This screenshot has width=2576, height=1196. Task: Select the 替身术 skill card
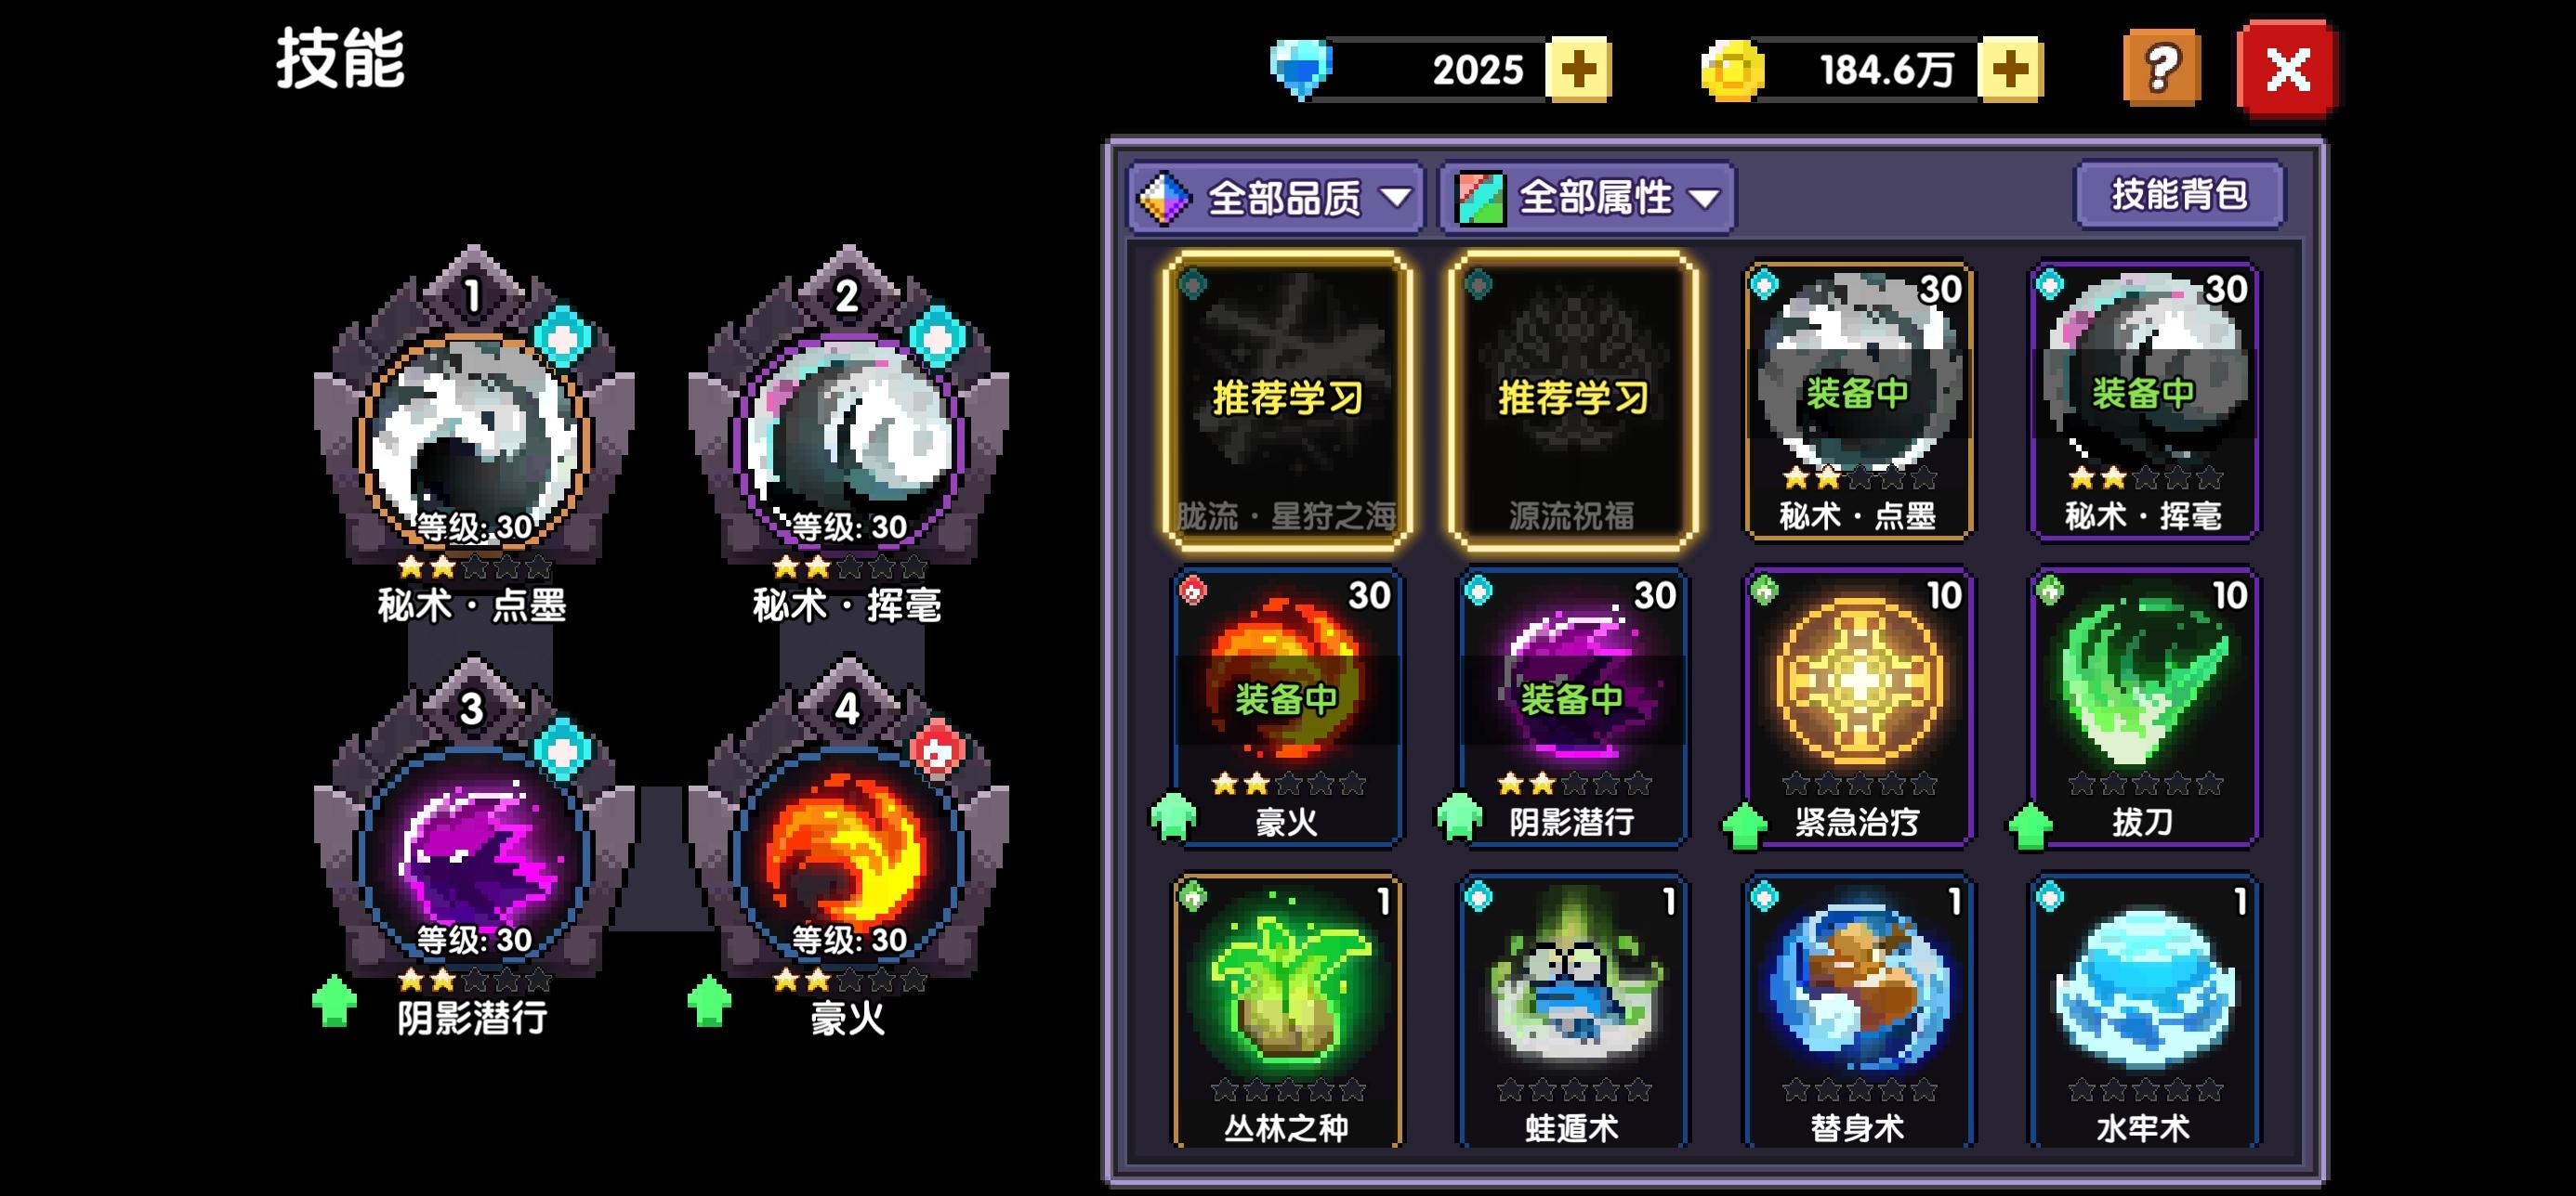1858,1012
